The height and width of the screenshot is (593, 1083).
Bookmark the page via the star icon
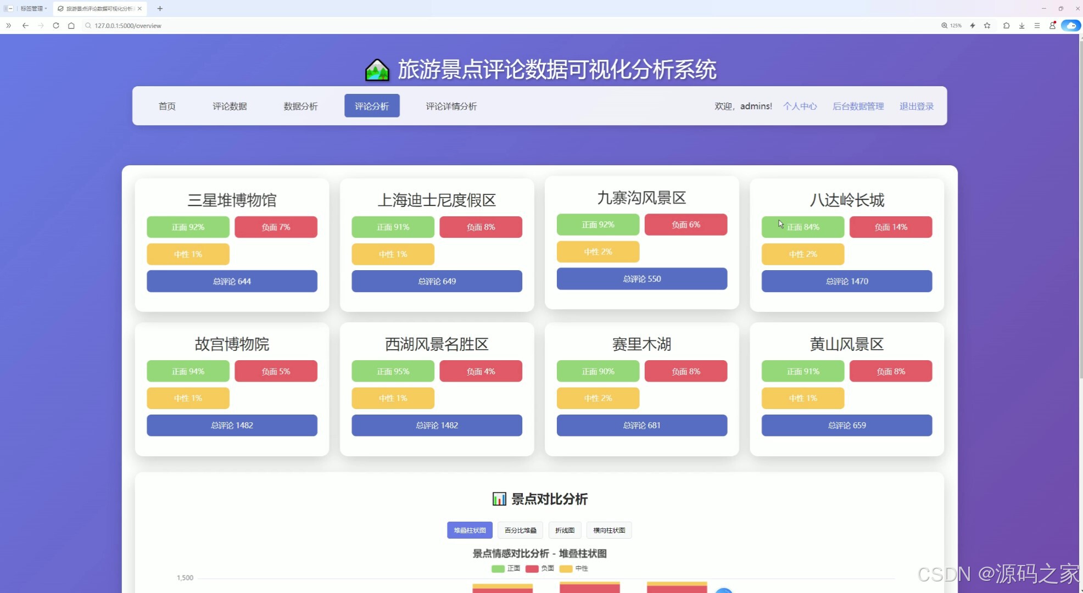(x=987, y=25)
